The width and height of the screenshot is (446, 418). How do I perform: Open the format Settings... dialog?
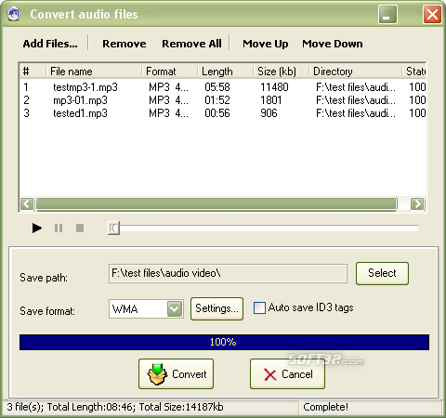pyautogui.click(x=216, y=308)
